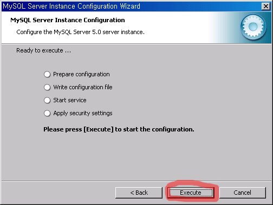Click 'Please press [Execute] to start' message
The height and width of the screenshot is (205, 273).
(119, 129)
